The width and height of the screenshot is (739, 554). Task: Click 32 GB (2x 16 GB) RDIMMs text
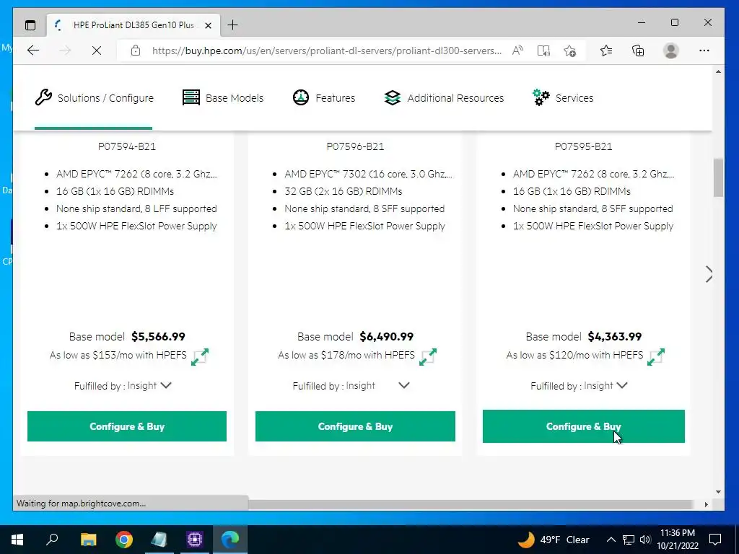pyautogui.click(x=343, y=191)
